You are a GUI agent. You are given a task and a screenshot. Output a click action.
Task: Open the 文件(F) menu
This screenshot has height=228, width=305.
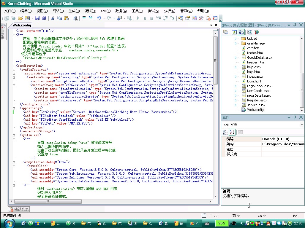coord(10,11)
